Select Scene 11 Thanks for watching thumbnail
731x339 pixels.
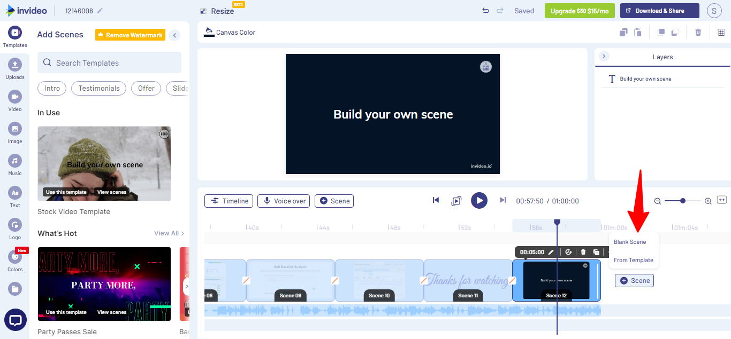[468, 280]
